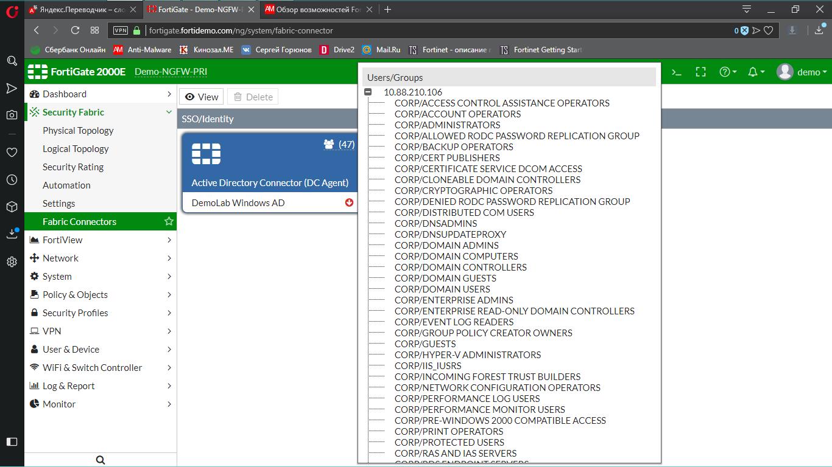Select CORP/HYPER-V ADMINISTRATORS group
Screen dimensions: 832x467
click(468, 355)
